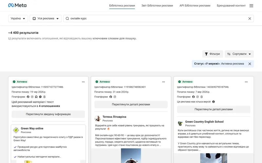Viewport: 262px width, 163px height.
Task: Select library ID text 1150571077277486
Action: pyautogui.click(x=52, y=87)
